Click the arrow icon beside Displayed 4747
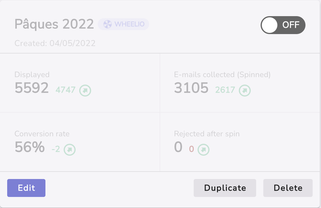This screenshot has width=321, height=208. tap(85, 90)
